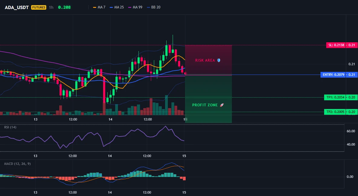This screenshot has width=358, height=196.
Task: Click the MACD (12, 26, 9) indicator title
Action: tap(17, 164)
